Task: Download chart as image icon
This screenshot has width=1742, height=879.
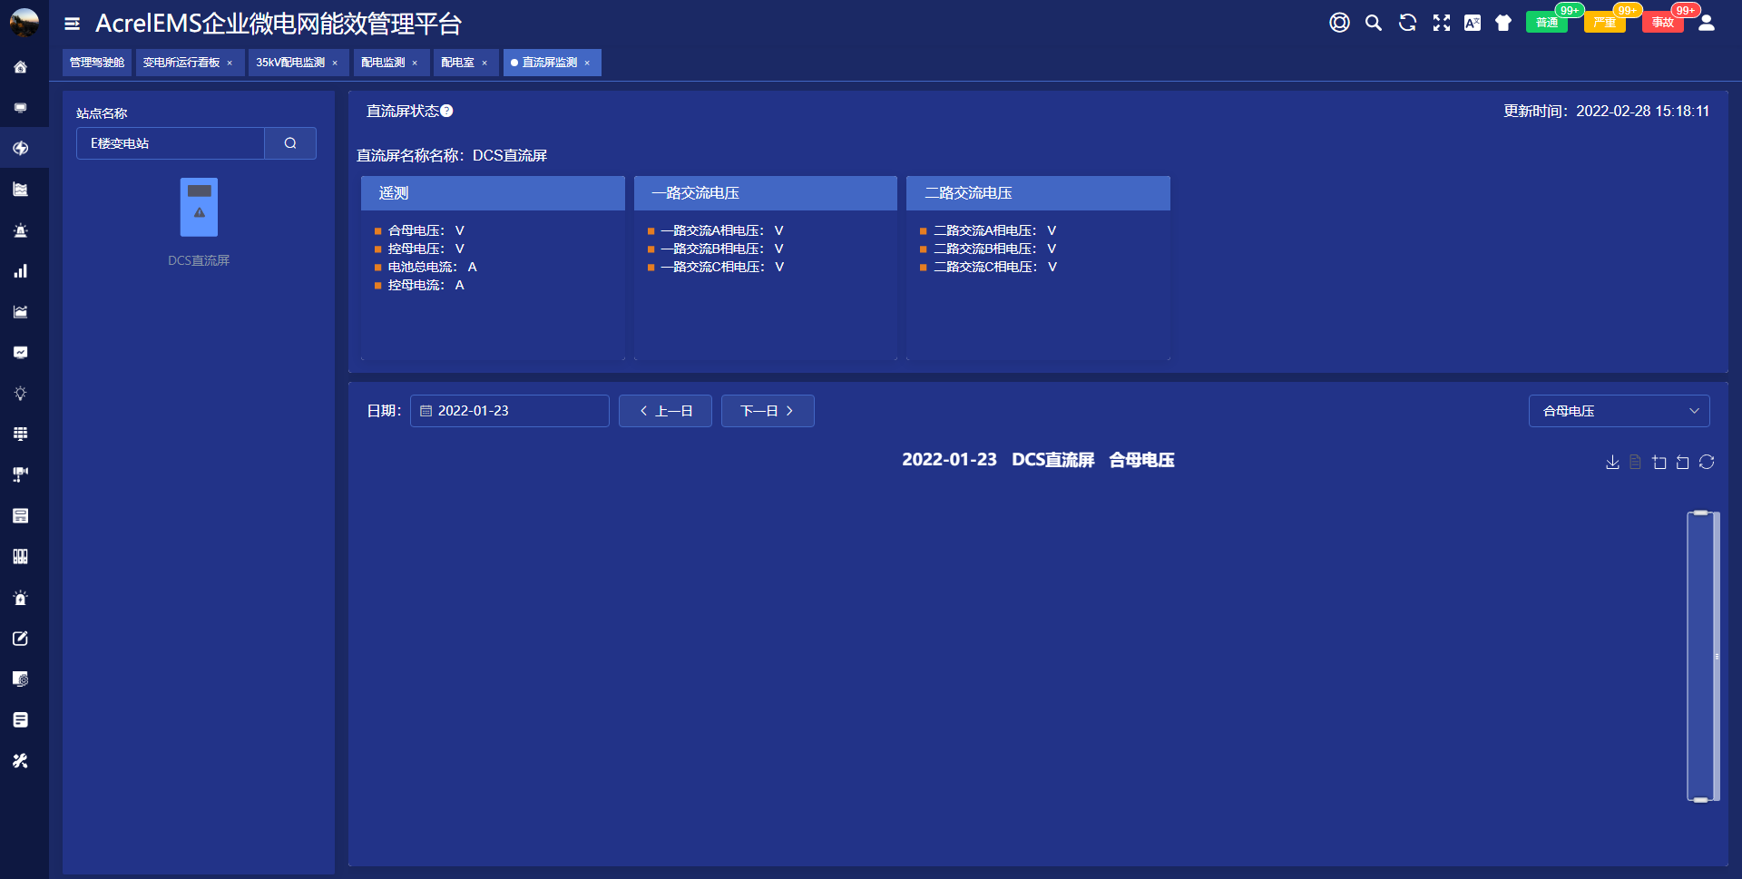Action: [1612, 463]
